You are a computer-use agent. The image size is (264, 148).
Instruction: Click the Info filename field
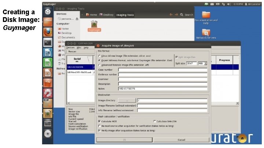172,110
